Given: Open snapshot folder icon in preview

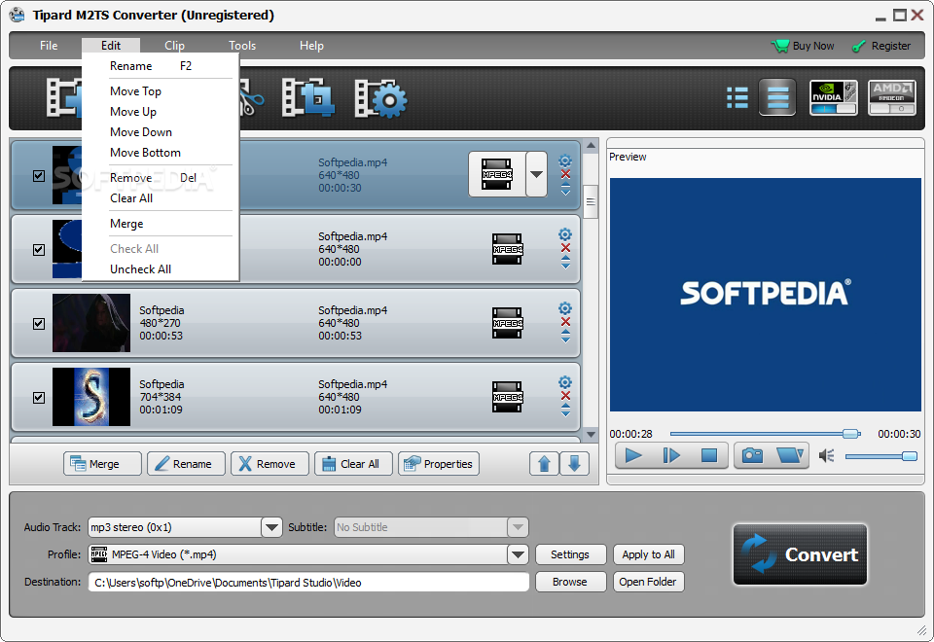Looking at the screenshot, I should coord(790,455).
